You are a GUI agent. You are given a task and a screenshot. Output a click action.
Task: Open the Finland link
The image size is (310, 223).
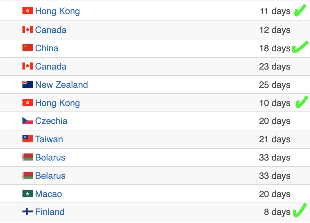pos(50,212)
